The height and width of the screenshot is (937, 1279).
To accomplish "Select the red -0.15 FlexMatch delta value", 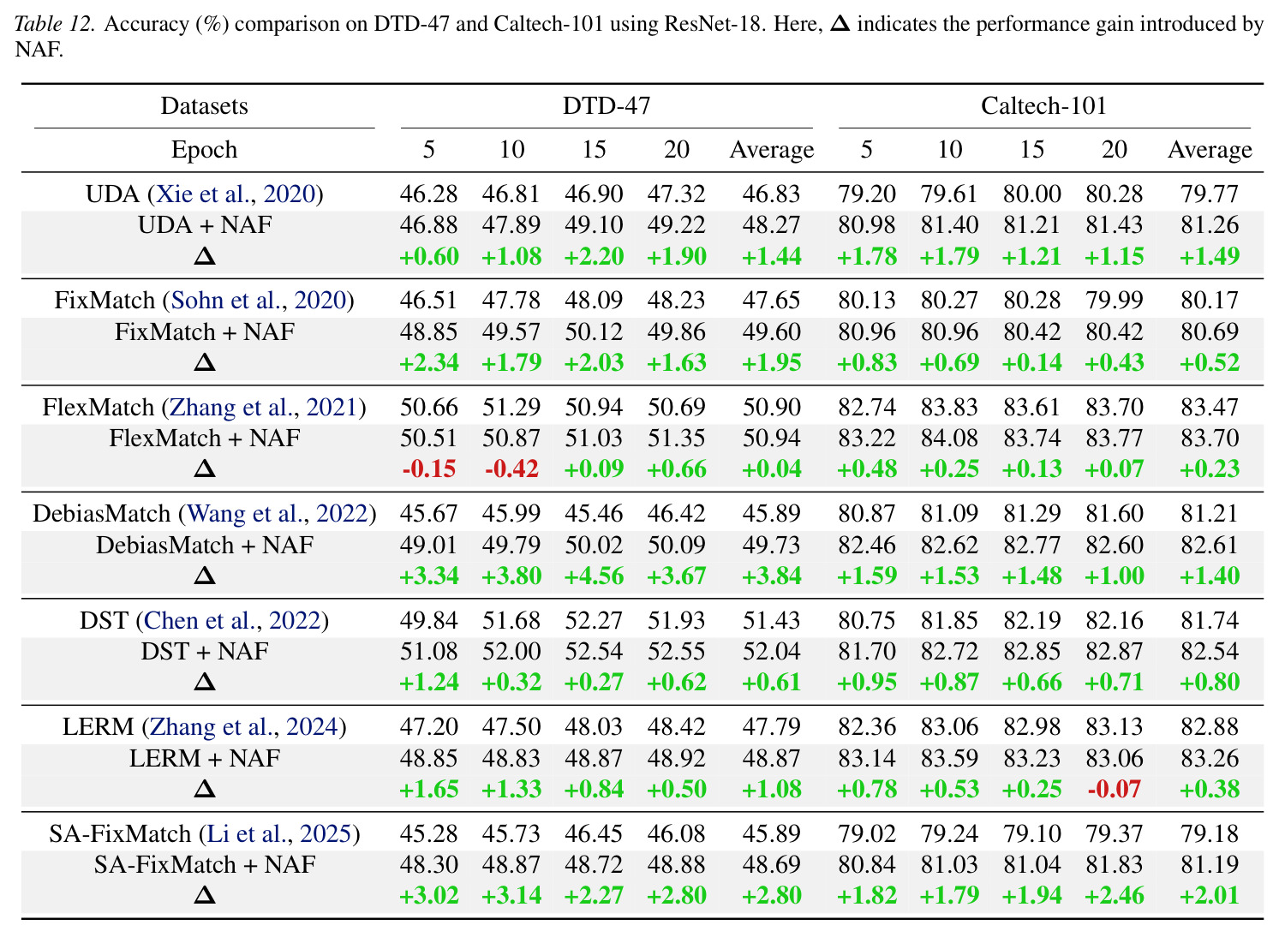I will coord(429,469).
